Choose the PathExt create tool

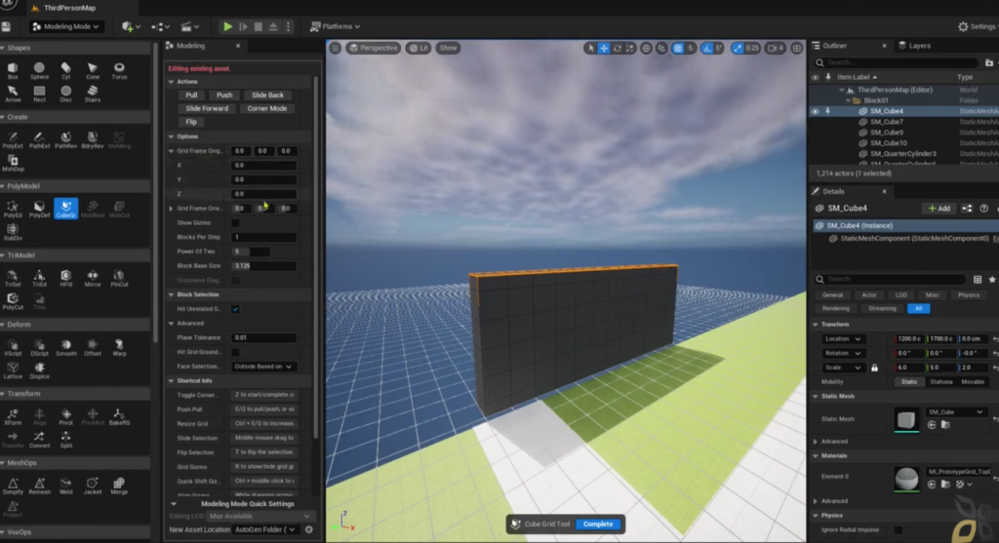(x=39, y=139)
